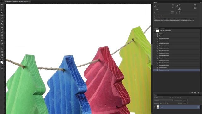
Task: Open the opacity slider dropdown arrow
Action: pyautogui.click(x=187, y=100)
